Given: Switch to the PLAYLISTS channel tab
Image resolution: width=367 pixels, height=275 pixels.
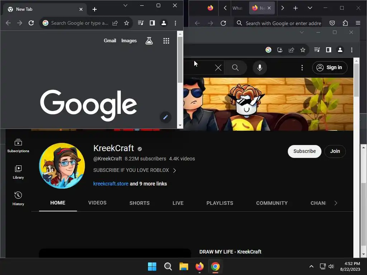Looking at the screenshot, I should (x=220, y=203).
